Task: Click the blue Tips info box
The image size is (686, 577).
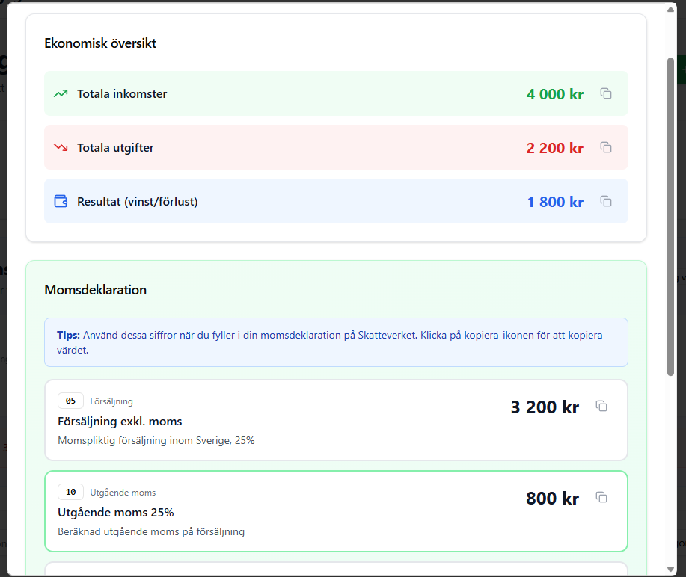Action: (335, 342)
